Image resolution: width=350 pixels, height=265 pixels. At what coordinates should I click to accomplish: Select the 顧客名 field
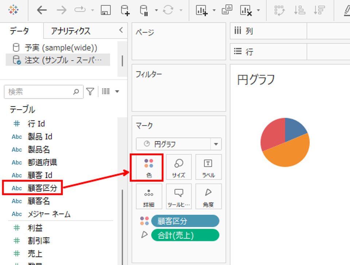click(39, 201)
